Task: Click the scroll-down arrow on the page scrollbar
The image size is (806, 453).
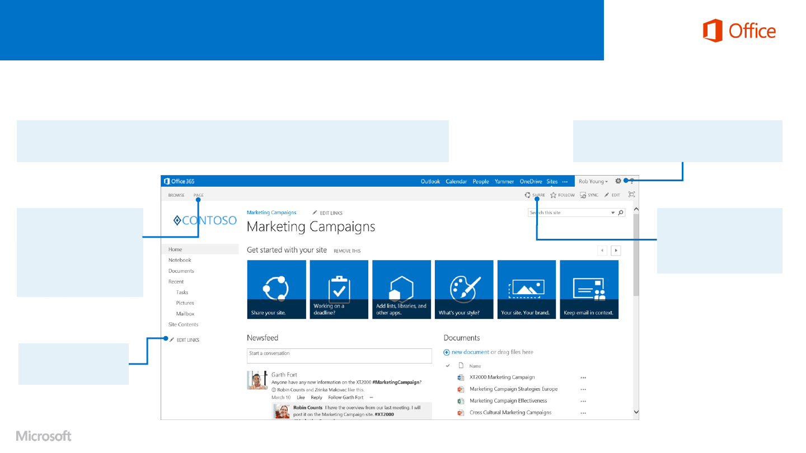Action: pos(635,412)
